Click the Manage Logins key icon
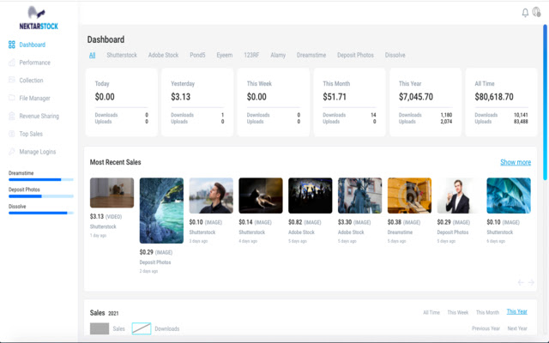This screenshot has width=549, height=343. pos(11,152)
